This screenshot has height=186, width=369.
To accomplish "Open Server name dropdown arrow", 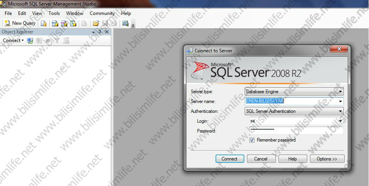I will point(340,101).
